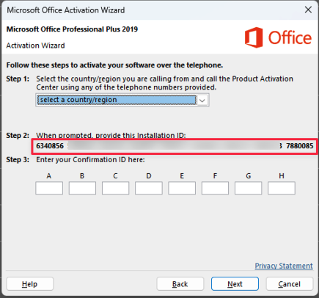Close the Activation Wizard window
319x298 pixels.
pyautogui.click(x=308, y=10)
